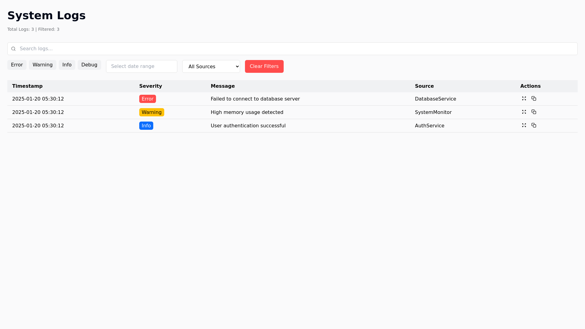Copy the database server error log entry
The image size is (585, 329).
[x=534, y=98]
